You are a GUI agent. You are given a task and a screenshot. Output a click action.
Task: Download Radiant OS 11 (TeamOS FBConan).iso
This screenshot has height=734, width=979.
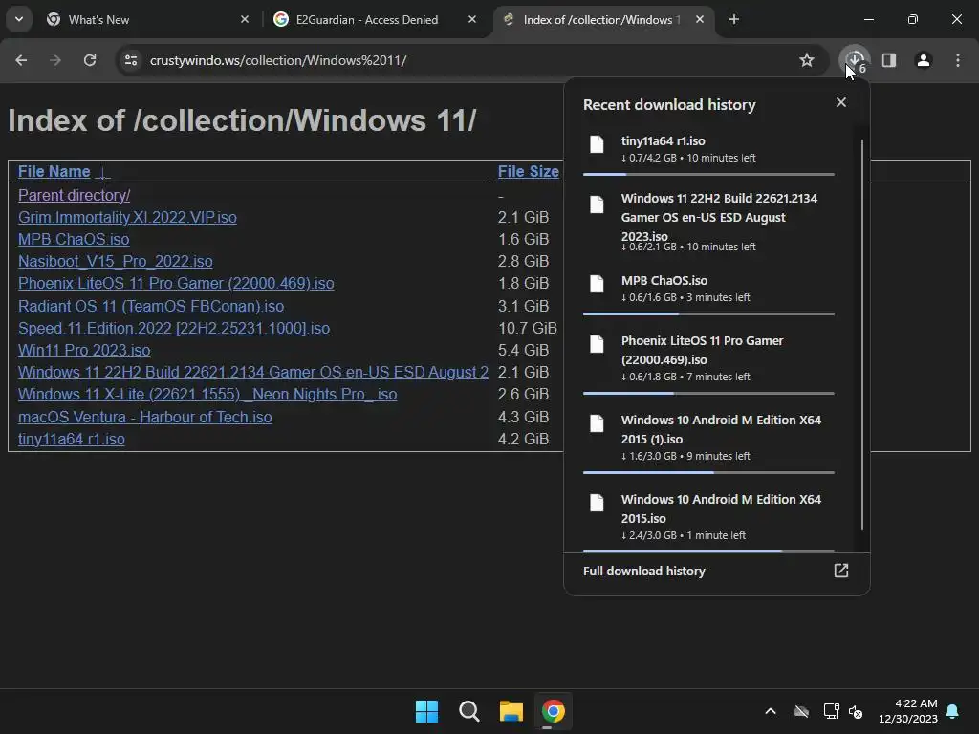click(151, 306)
